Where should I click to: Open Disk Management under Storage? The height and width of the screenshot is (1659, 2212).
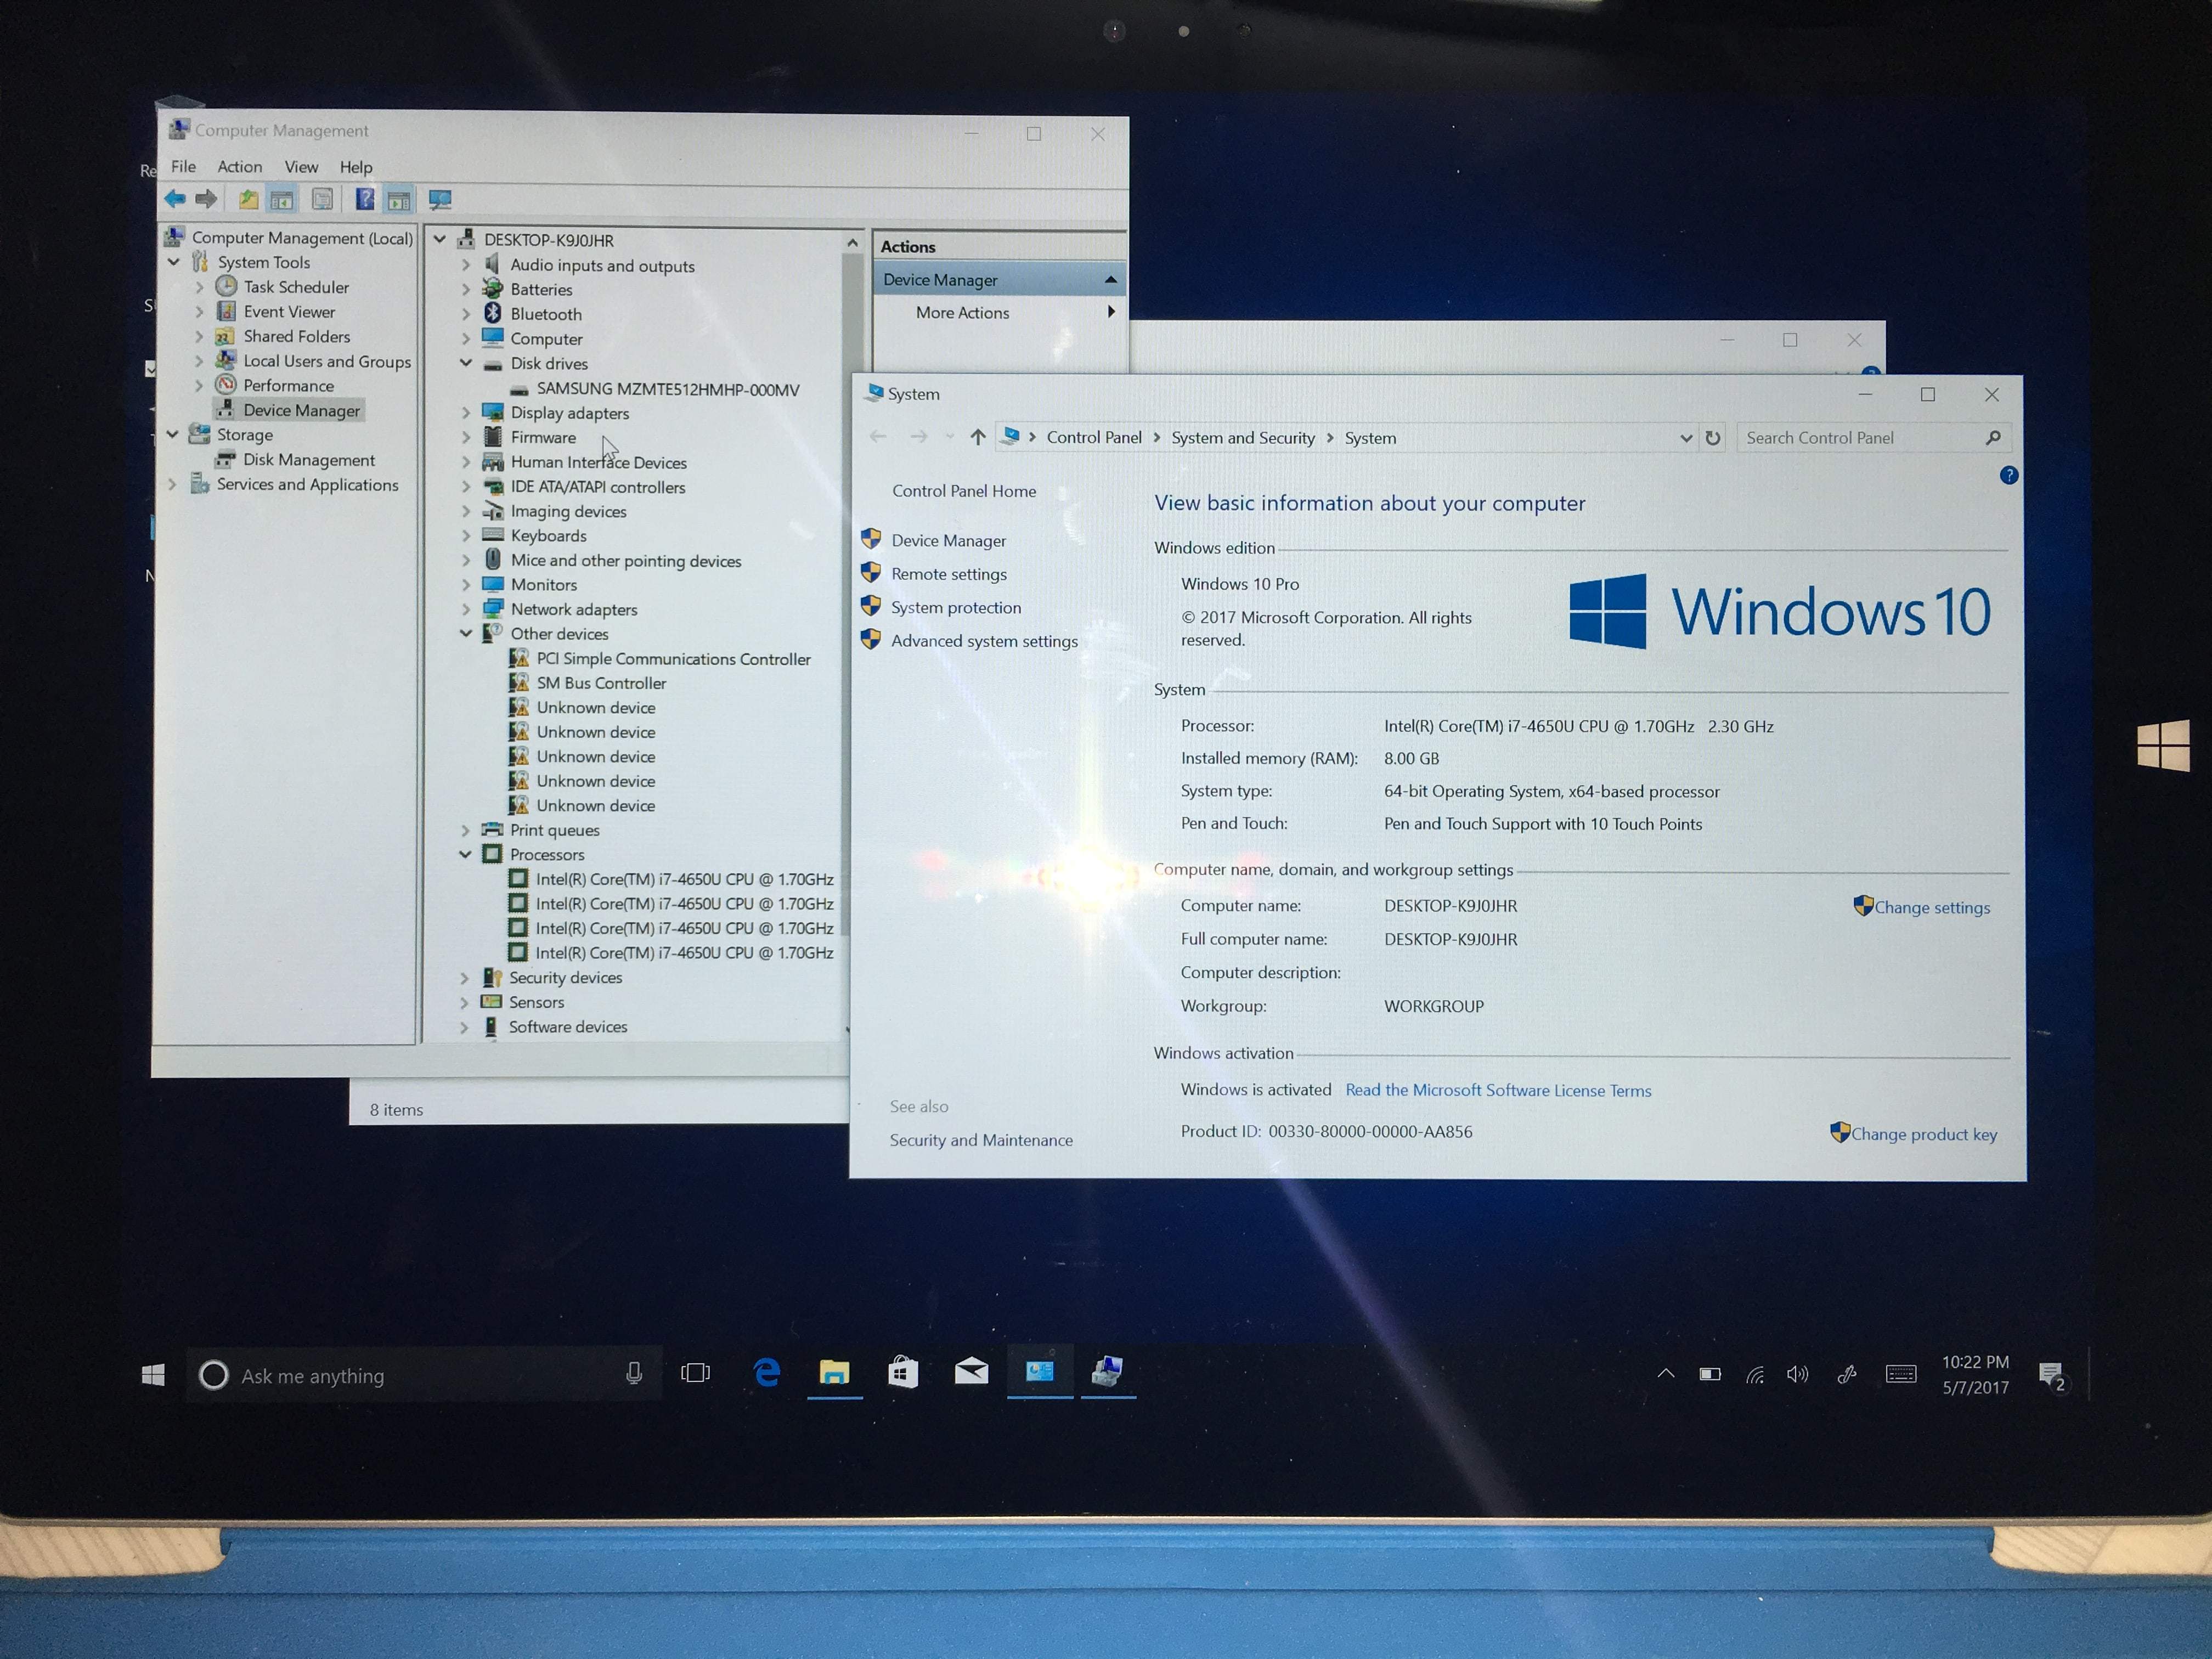point(309,460)
